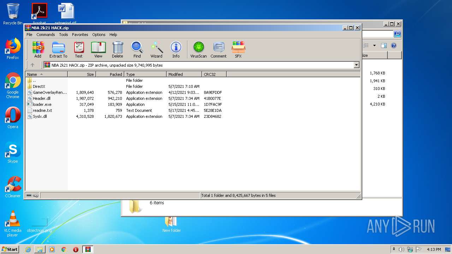Click the Find magnifier icon
The height and width of the screenshot is (254, 452).
(x=137, y=49)
